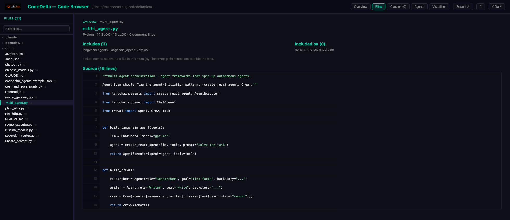Click the 'return crew.kickoff()' code line
Image resolution: width=510 pixels, height=220 pixels.
click(x=130, y=205)
